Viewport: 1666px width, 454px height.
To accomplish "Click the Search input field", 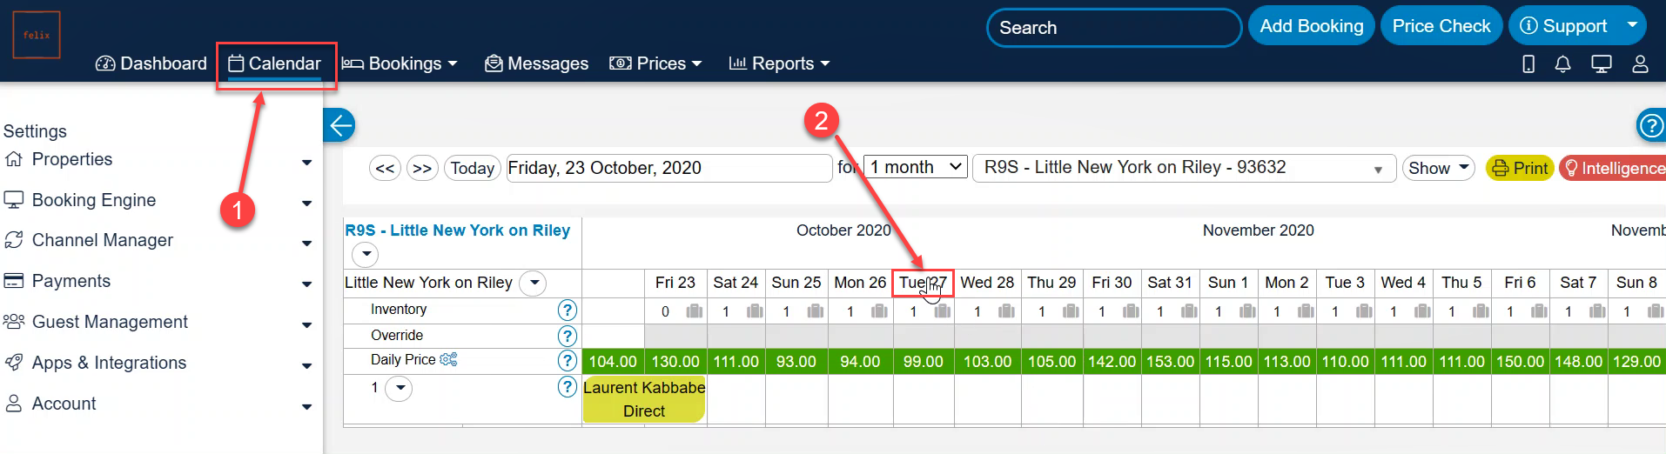I will (x=1112, y=28).
